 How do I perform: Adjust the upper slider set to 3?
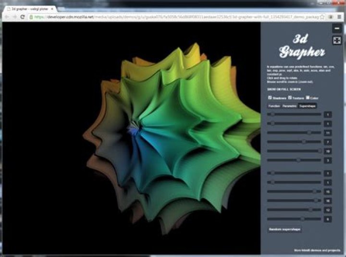click(x=294, y=160)
